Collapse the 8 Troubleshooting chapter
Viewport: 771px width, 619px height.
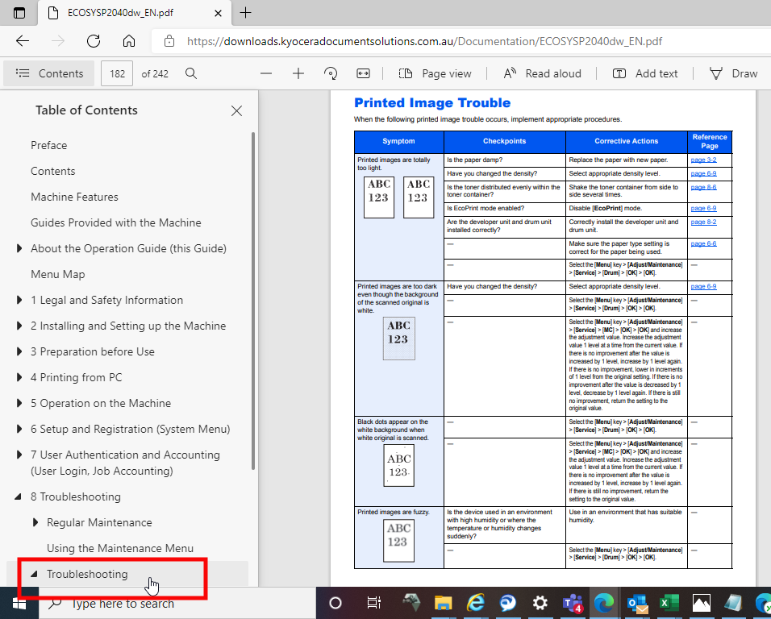click(x=19, y=496)
